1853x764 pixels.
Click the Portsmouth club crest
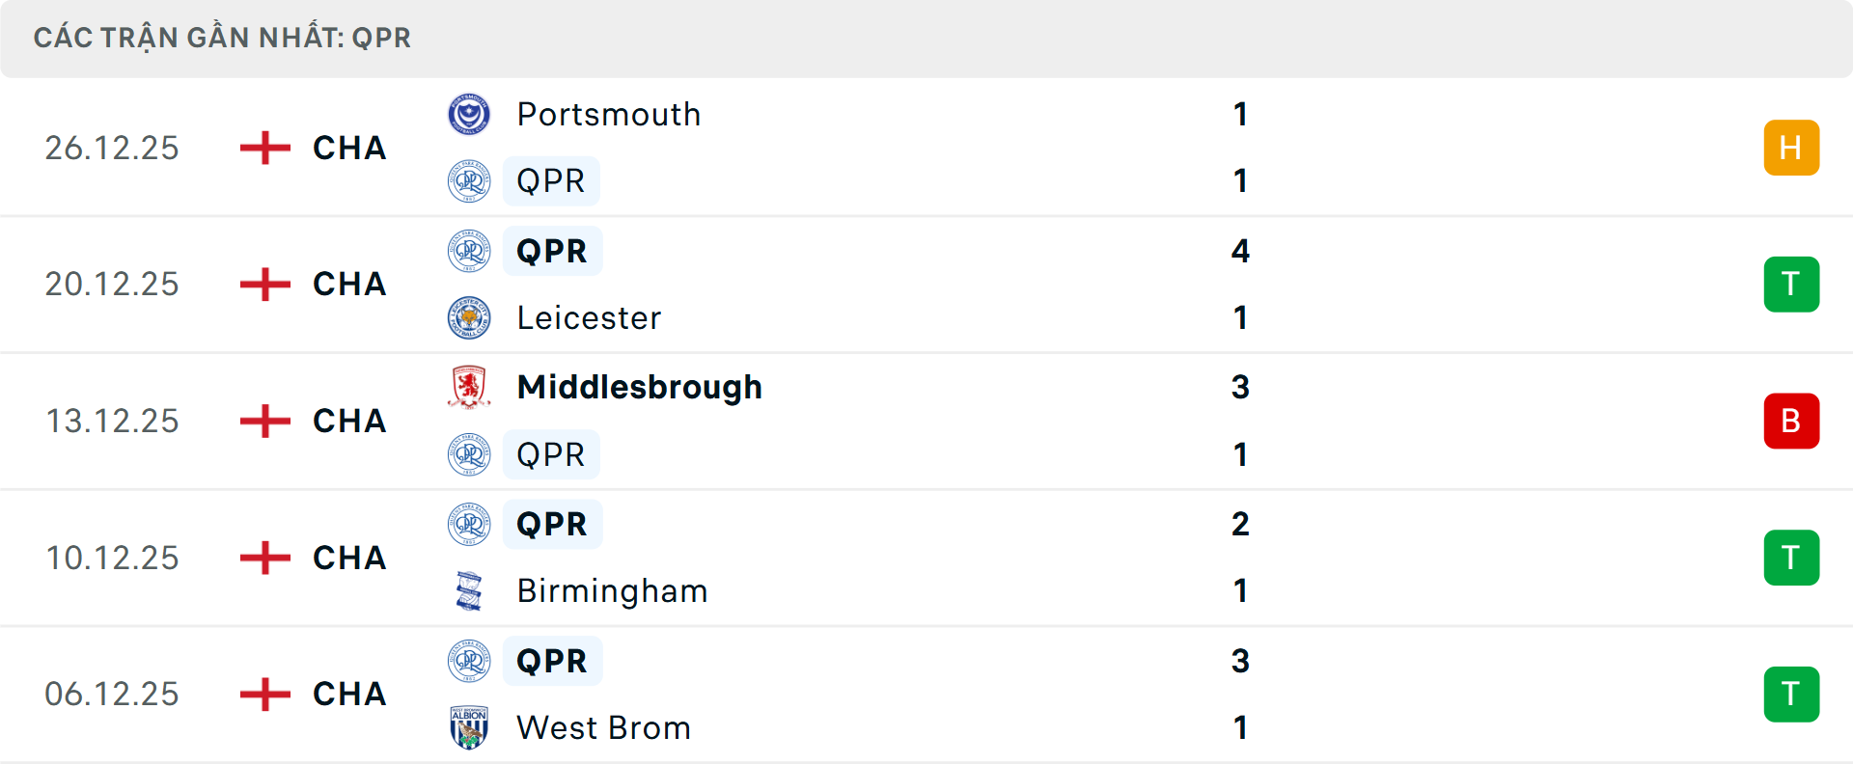point(469,115)
